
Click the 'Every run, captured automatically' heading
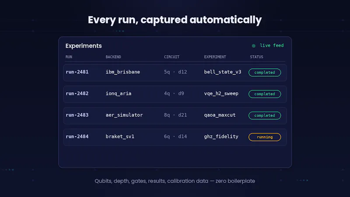click(175, 20)
